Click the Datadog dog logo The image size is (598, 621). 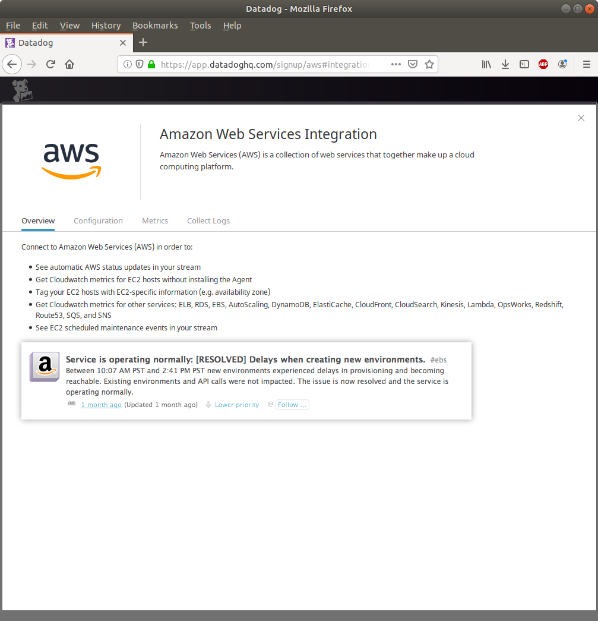coord(21,90)
